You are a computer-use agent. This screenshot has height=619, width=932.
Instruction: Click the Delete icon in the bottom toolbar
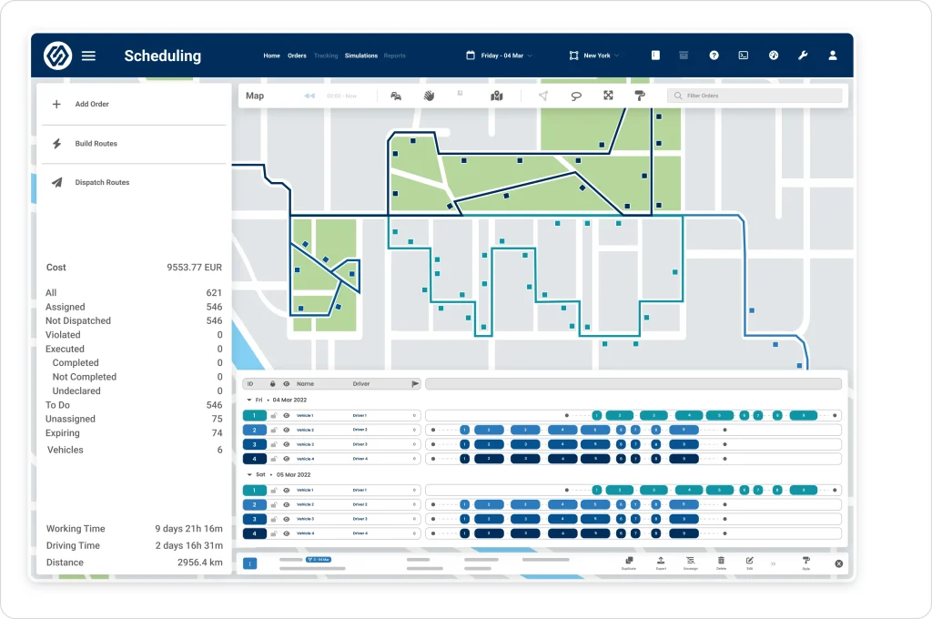pos(720,561)
